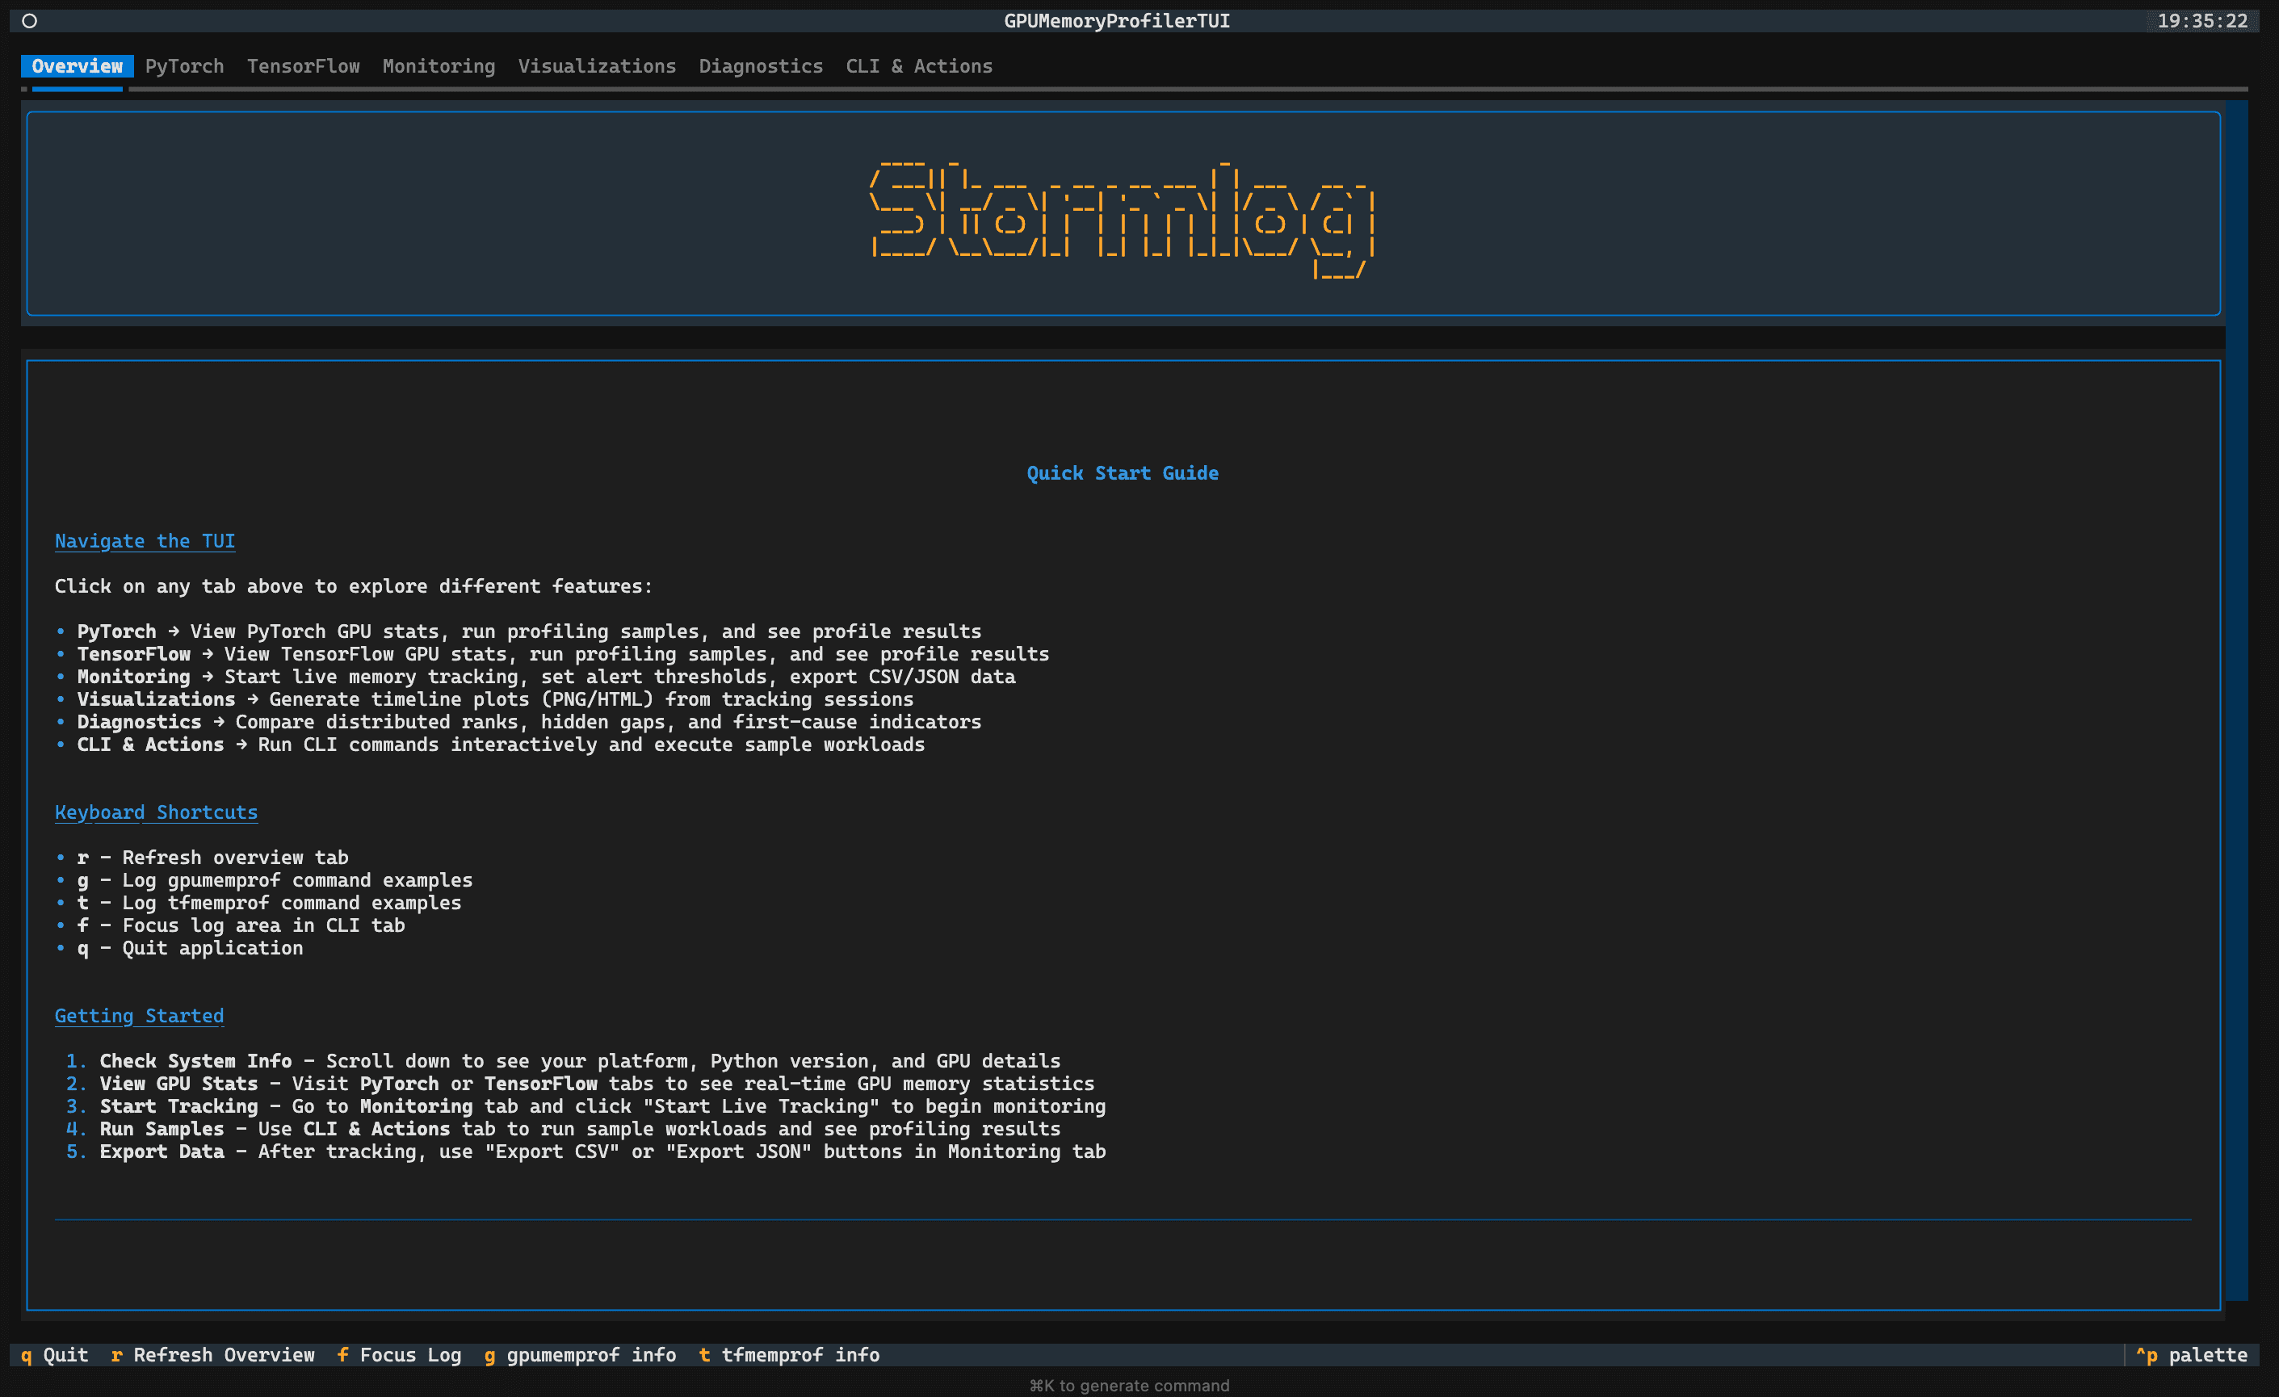Viewport: 2279px width, 1397px height.
Task: Click tfmemprof info footer shortcut
Action: point(789,1354)
